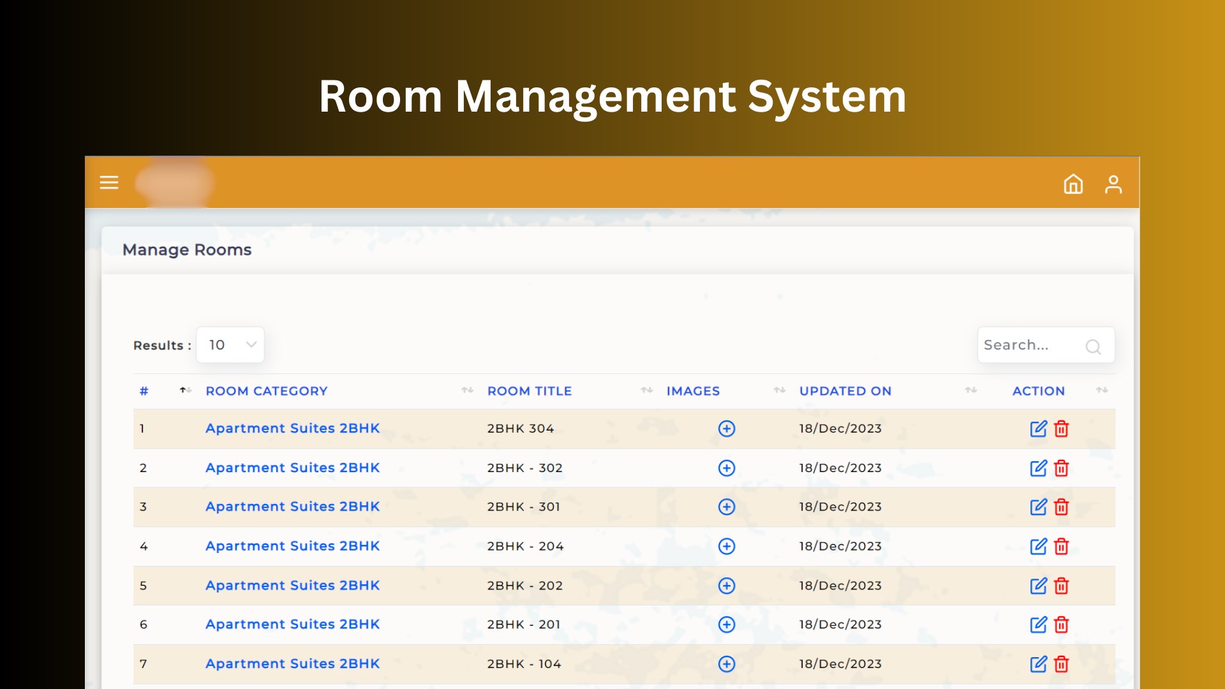This screenshot has height=689, width=1225.
Task: Open the user profile icon
Action: tap(1114, 185)
